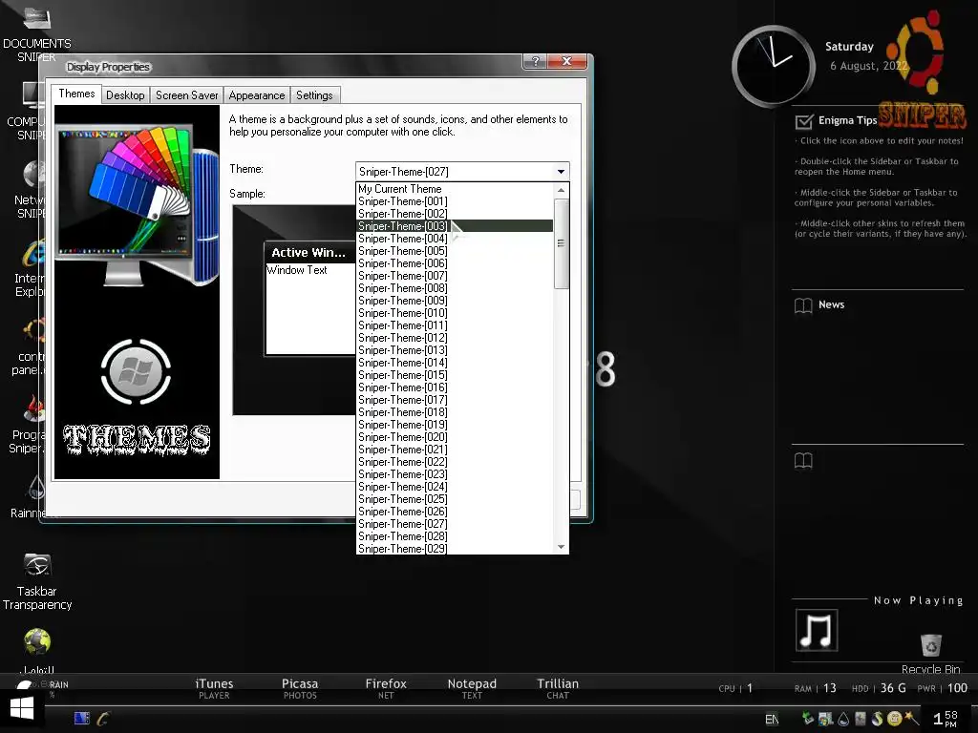This screenshot has width=978, height=733.
Task: Click the magic wand tray icon
Action: pos(911,718)
